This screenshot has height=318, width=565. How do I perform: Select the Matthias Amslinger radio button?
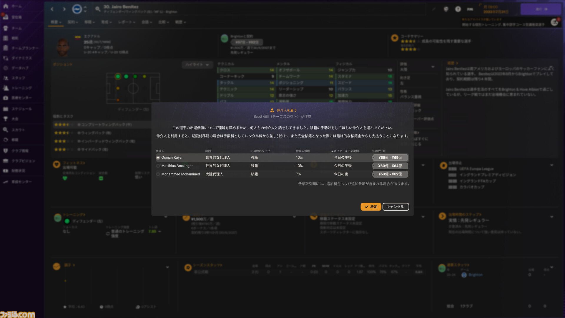[x=158, y=166]
